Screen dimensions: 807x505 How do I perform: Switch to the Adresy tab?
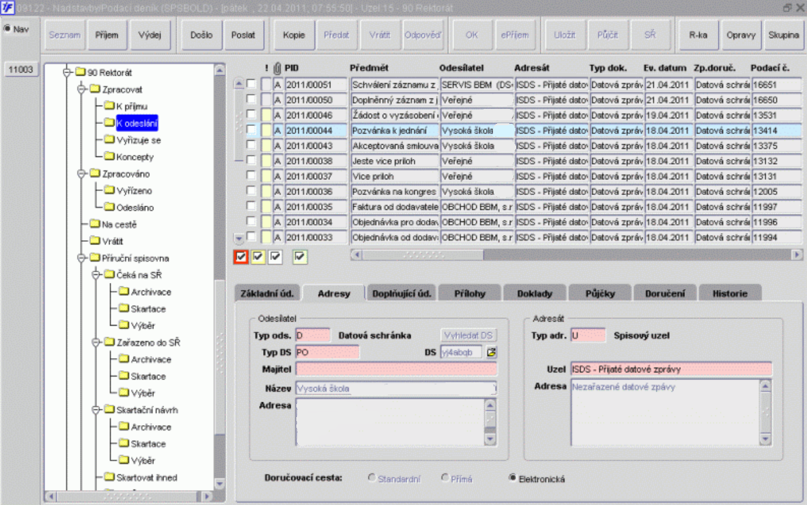click(334, 293)
